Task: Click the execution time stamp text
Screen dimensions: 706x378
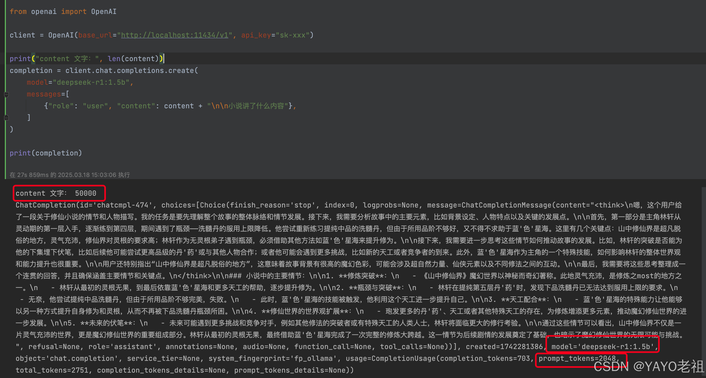Action: click(70, 175)
